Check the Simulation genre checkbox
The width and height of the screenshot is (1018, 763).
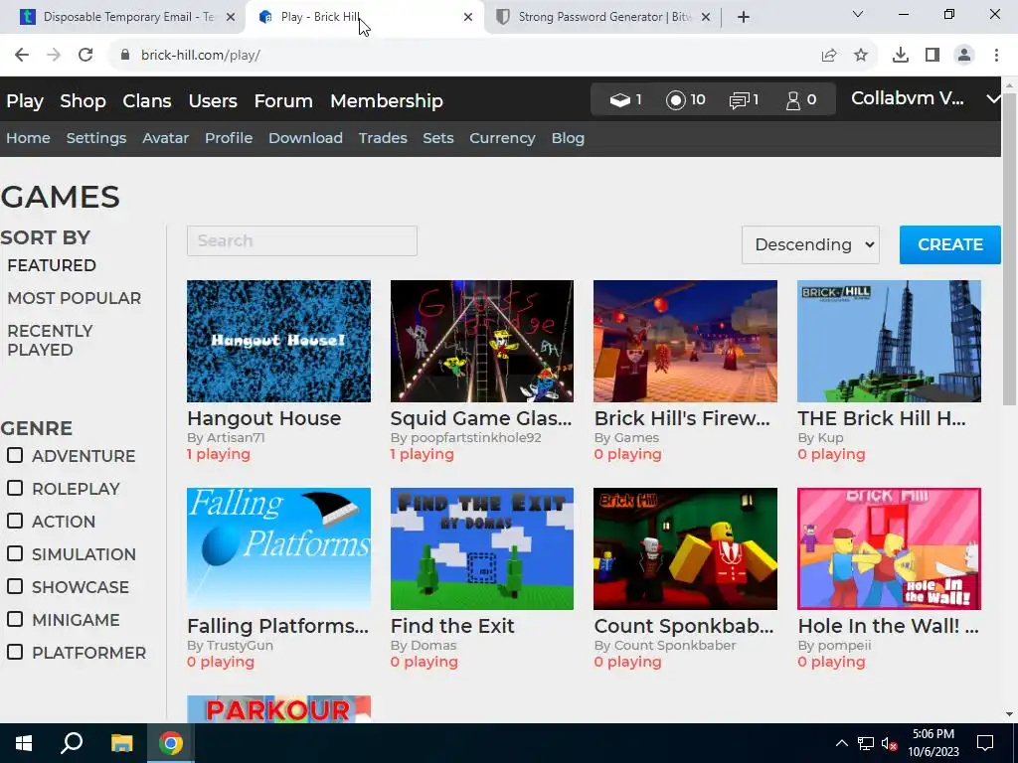pyautogui.click(x=15, y=553)
